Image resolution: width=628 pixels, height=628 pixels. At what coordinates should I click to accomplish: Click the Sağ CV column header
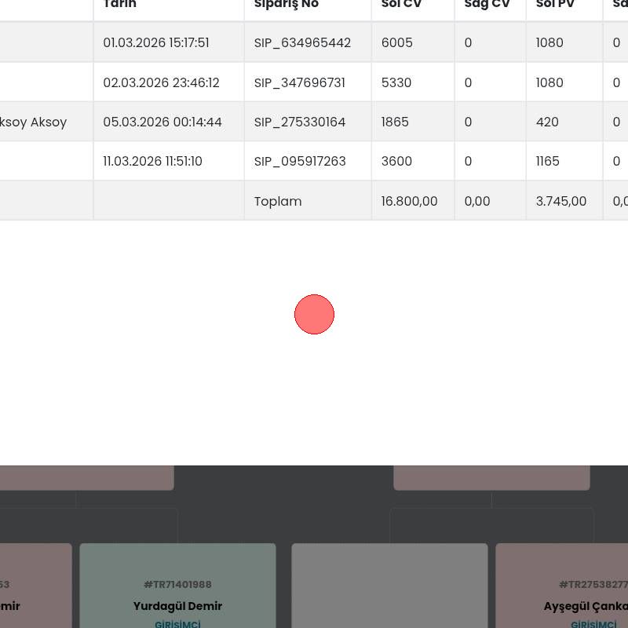487,5
